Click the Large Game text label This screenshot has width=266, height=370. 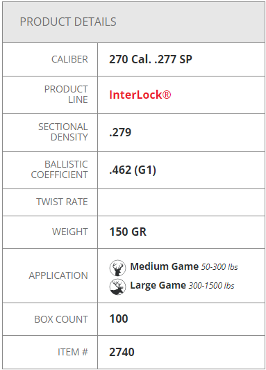coord(158,285)
